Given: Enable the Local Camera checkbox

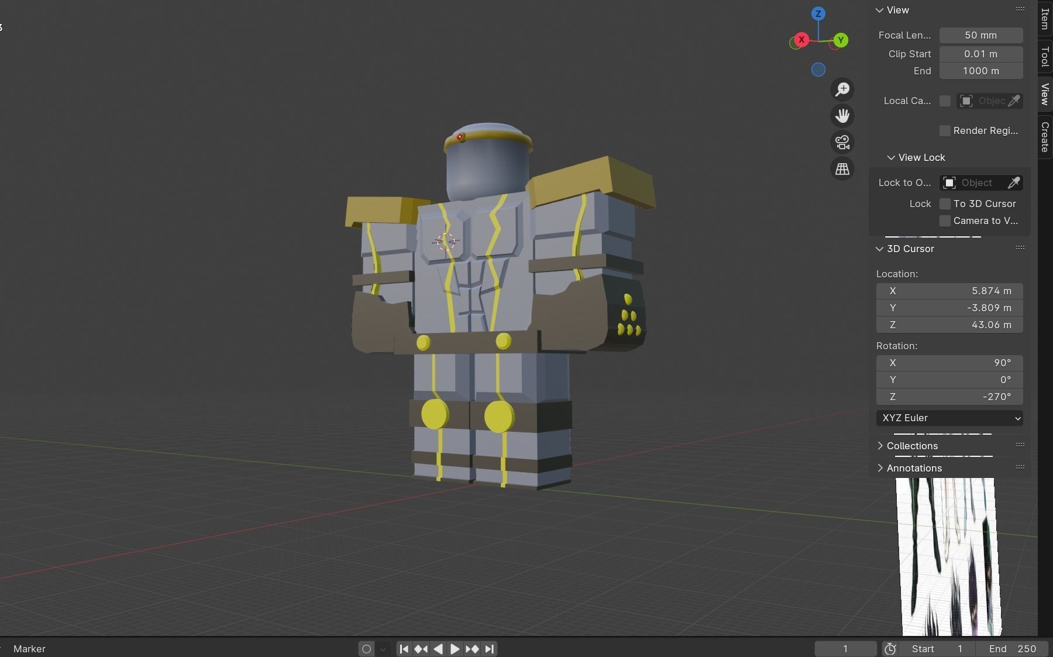Looking at the screenshot, I should 945,101.
